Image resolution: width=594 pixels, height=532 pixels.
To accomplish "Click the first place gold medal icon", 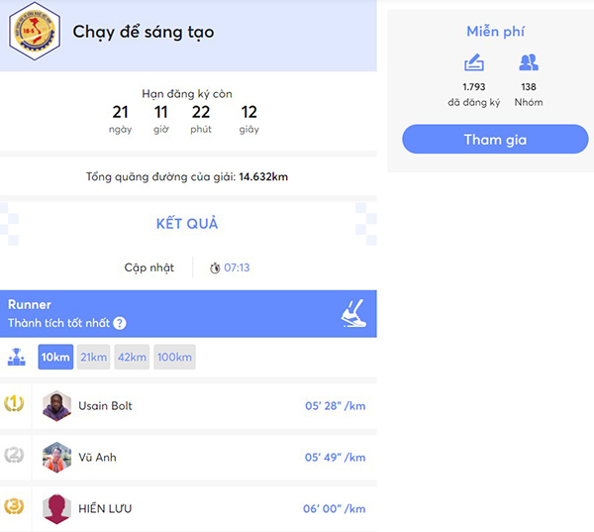I will pyautogui.click(x=15, y=404).
